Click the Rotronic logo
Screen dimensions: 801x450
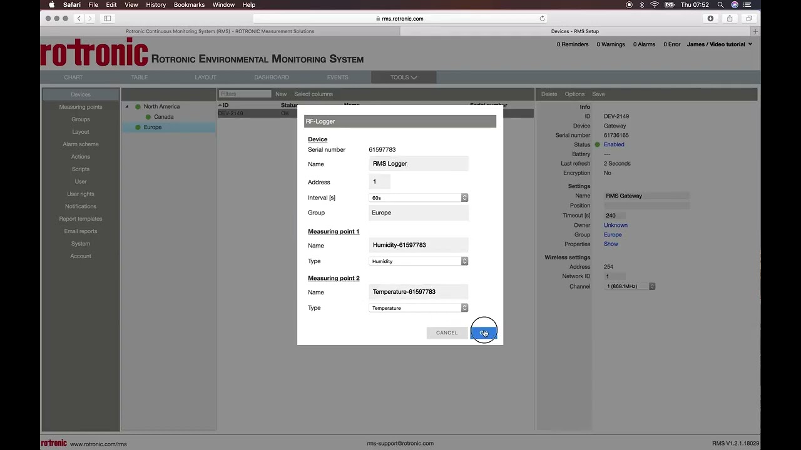pyautogui.click(x=94, y=52)
